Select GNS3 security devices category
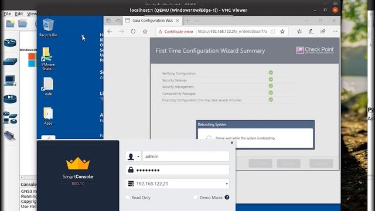Image resolution: width=375 pixels, height=211 pixels. point(10,99)
